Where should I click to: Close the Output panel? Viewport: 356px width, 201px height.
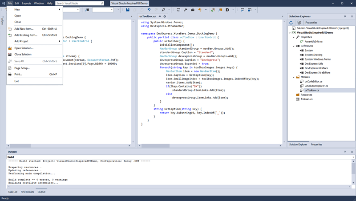click(352, 152)
